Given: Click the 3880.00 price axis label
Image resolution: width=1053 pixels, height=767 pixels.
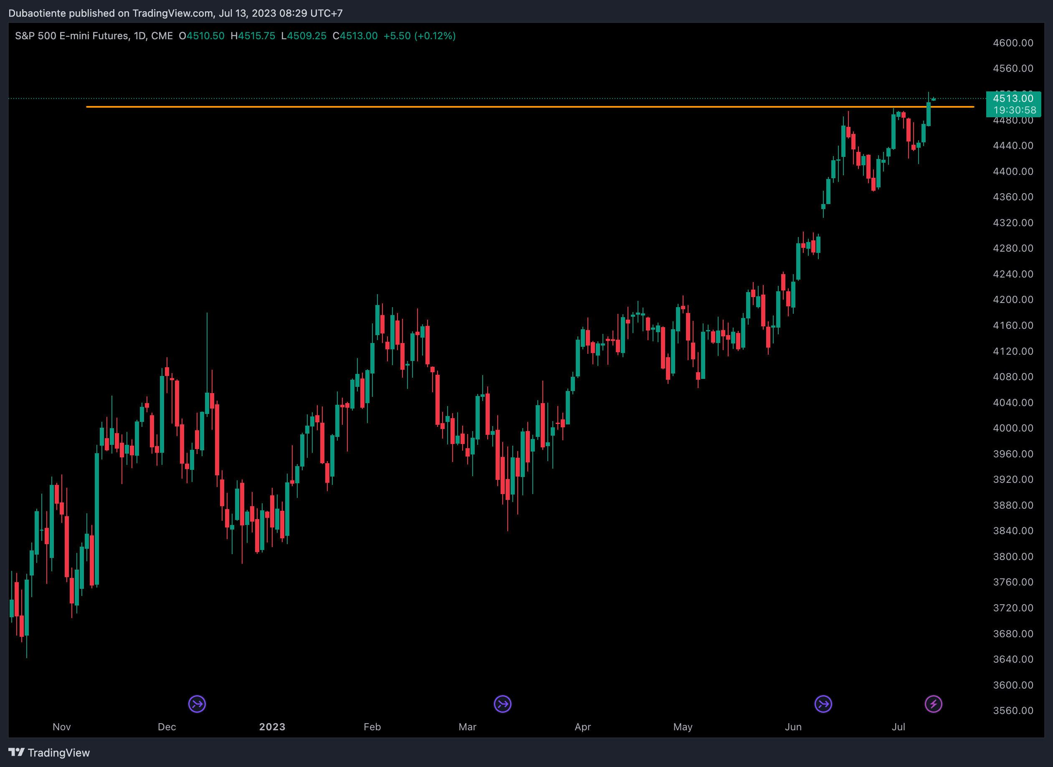Looking at the screenshot, I should point(1013,505).
